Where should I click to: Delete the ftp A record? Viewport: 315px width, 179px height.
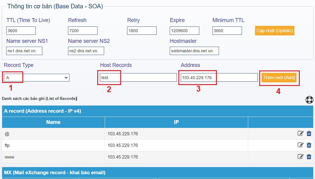[x=309, y=145]
